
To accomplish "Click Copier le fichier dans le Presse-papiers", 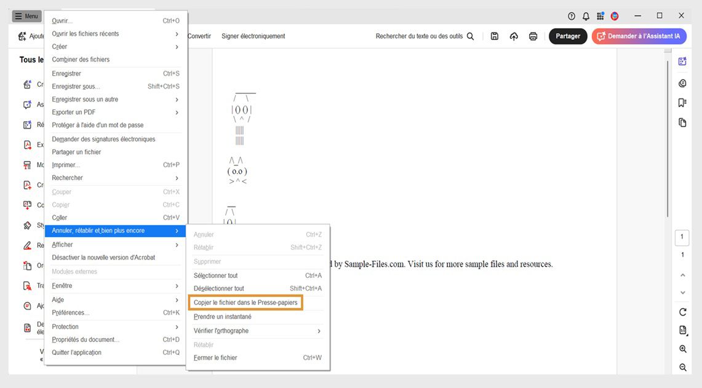I will [x=245, y=303].
